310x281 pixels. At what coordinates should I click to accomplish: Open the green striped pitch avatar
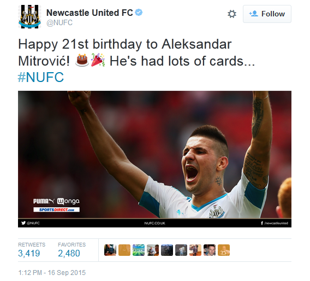(139, 250)
